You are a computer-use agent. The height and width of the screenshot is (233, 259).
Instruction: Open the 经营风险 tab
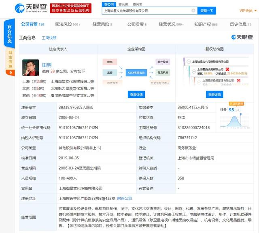(x=102, y=24)
